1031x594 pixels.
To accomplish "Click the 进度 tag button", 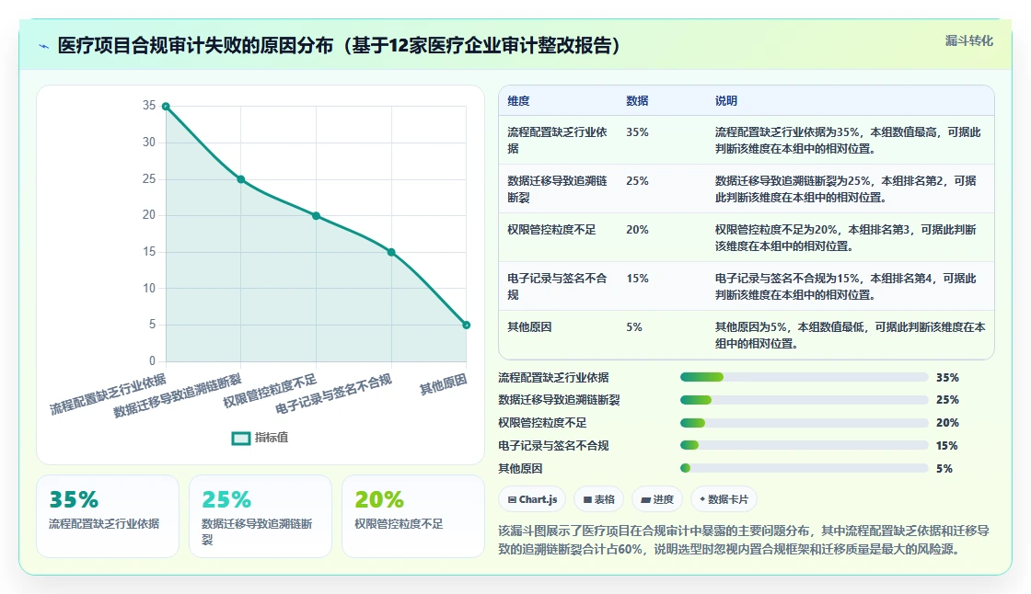I will (657, 499).
